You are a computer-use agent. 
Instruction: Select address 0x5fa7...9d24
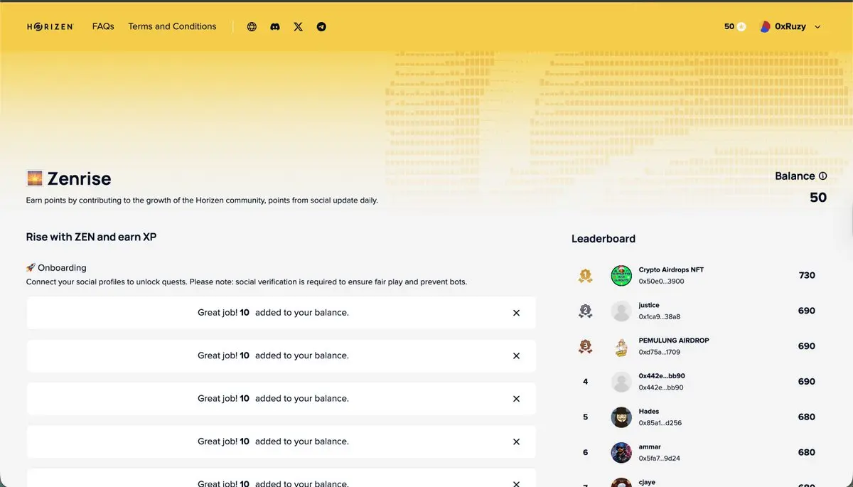point(660,459)
